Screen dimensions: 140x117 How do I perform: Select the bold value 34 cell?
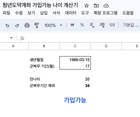click(75, 86)
